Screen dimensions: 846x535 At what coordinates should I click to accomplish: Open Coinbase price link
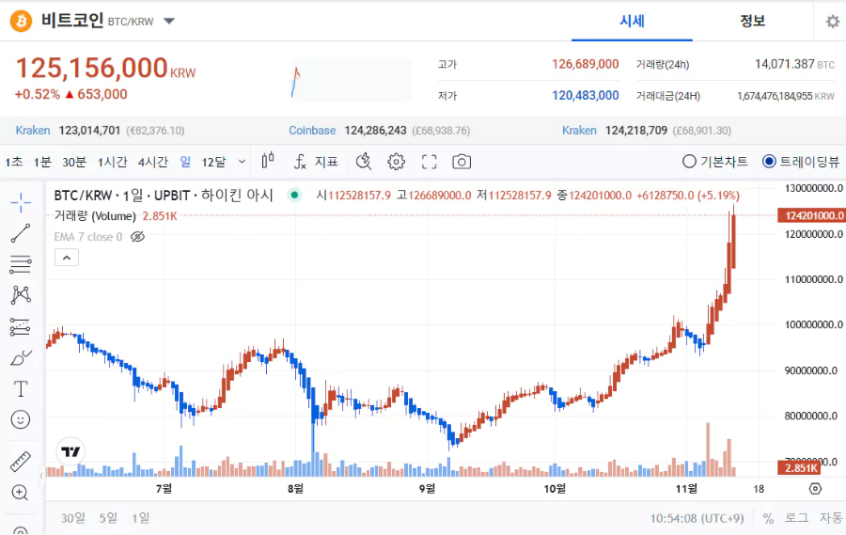click(x=312, y=131)
